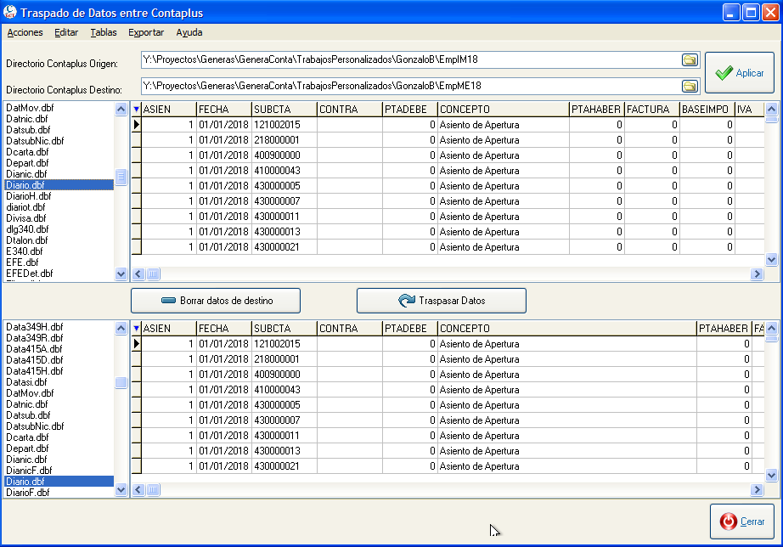Open the Acciones menu
Viewport: 783px width, 547px height.
tap(25, 32)
